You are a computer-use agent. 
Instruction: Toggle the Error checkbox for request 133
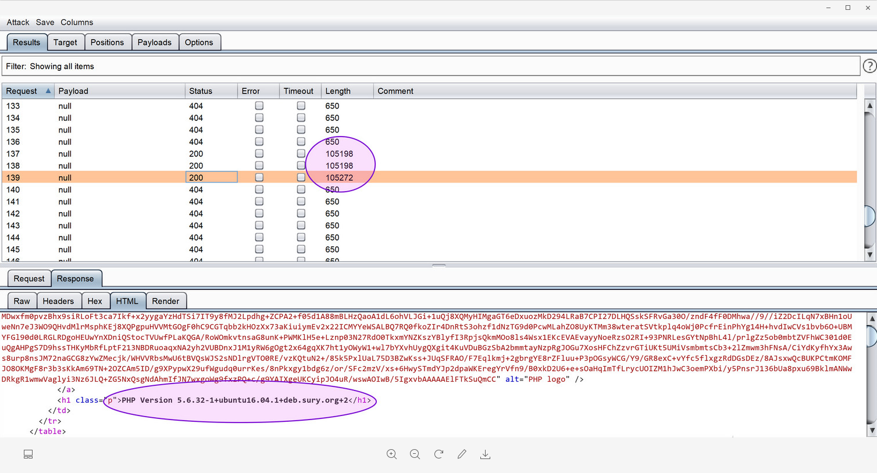tap(259, 106)
